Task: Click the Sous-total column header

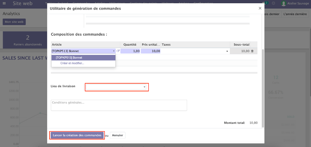Action: click(240, 45)
